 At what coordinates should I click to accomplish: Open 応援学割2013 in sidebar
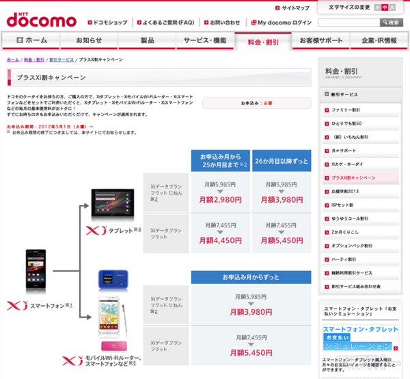(345, 192)
